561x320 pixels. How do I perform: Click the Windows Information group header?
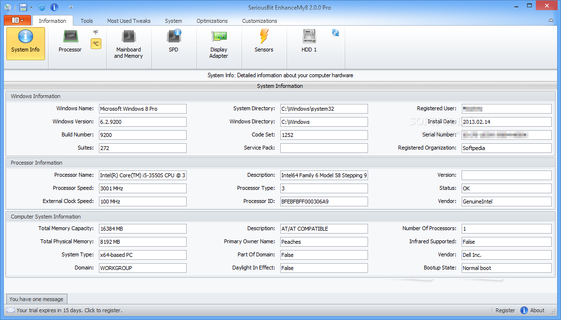point(280,96)
